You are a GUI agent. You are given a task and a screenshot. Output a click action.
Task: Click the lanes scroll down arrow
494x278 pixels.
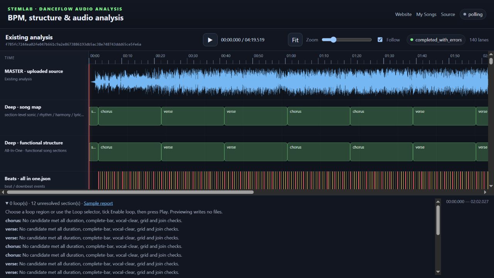point(491,186)
